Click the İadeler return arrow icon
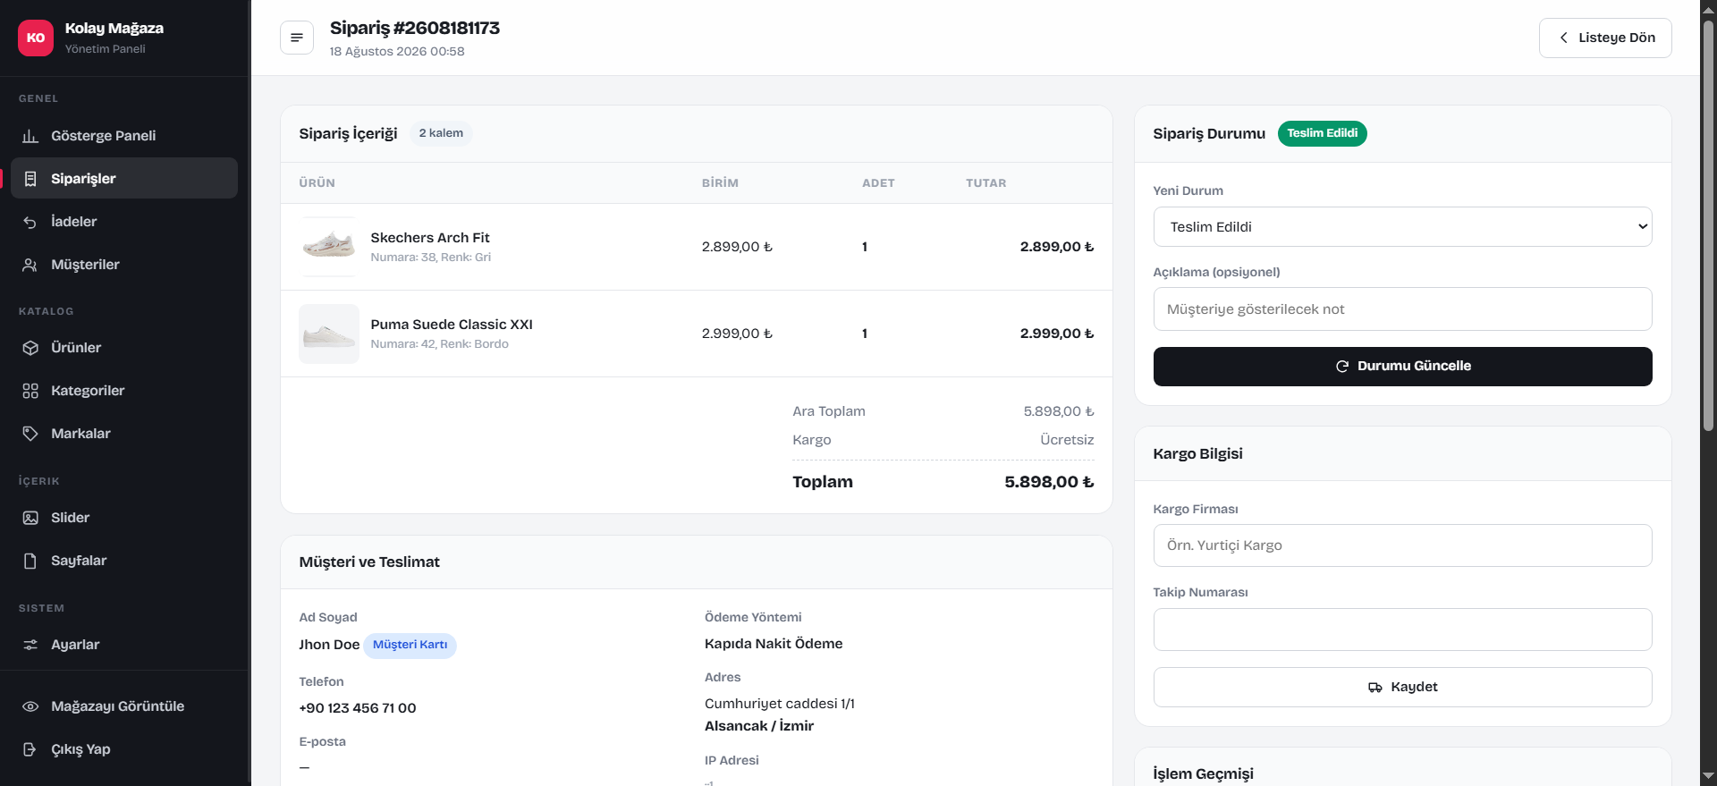 pyautogui.click(x=30, y=222)
